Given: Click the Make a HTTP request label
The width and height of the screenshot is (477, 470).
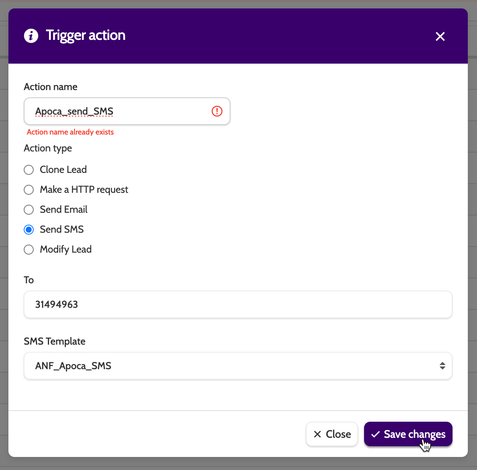Looking at the screenshot, I should coord(84,189).
